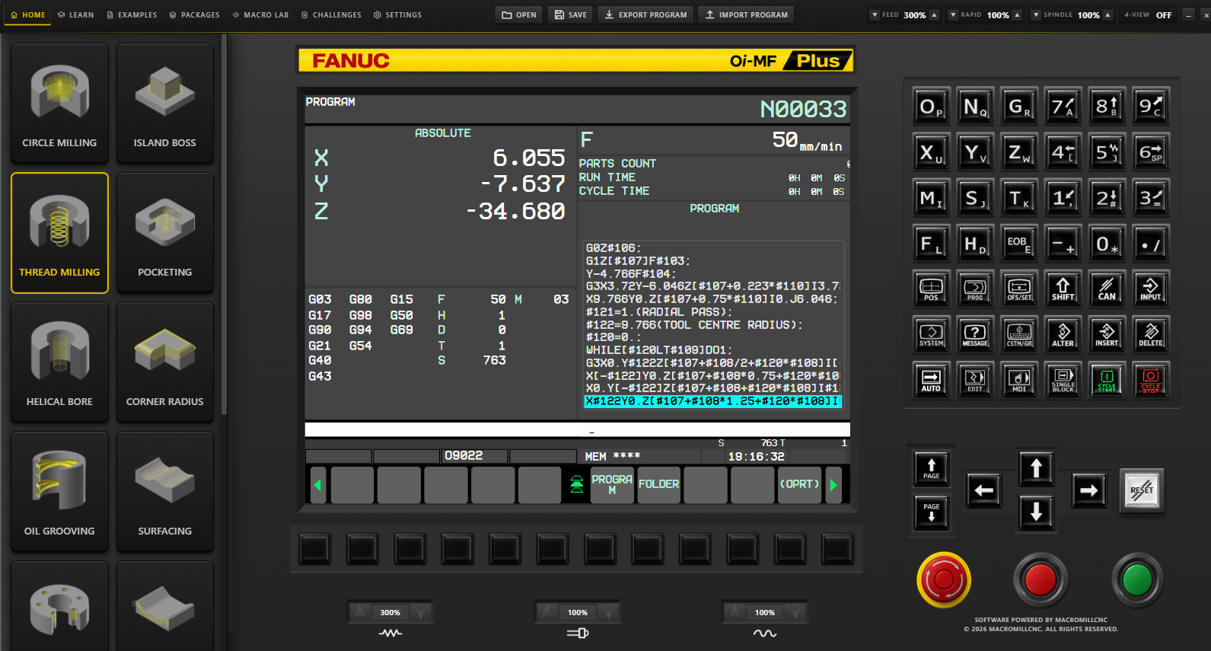The height and width of the screenshot is (651, 1211).
Task: Click the soft key right arrow
Action: pyautogui.click(x=833, y=485)
